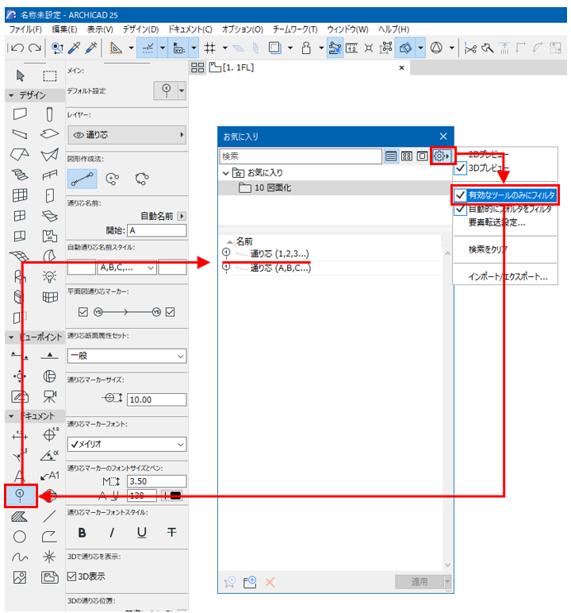Viewport: 571px width, 613px height.
Task: Toggle 自動的にフォルダをフィルタ option
Action: (504, 209)
